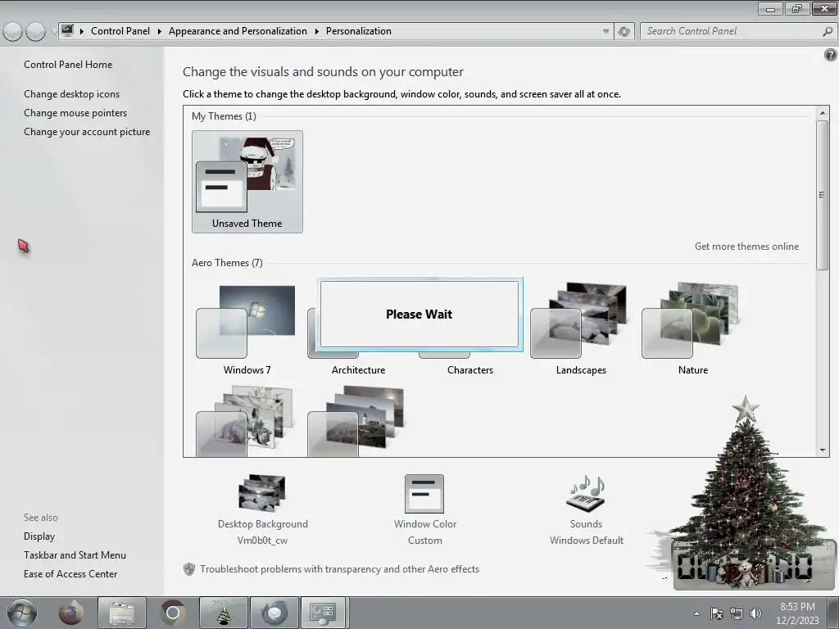Select the Unsaved Theme
Screen dimensions: 839x629
click(247, 182)
